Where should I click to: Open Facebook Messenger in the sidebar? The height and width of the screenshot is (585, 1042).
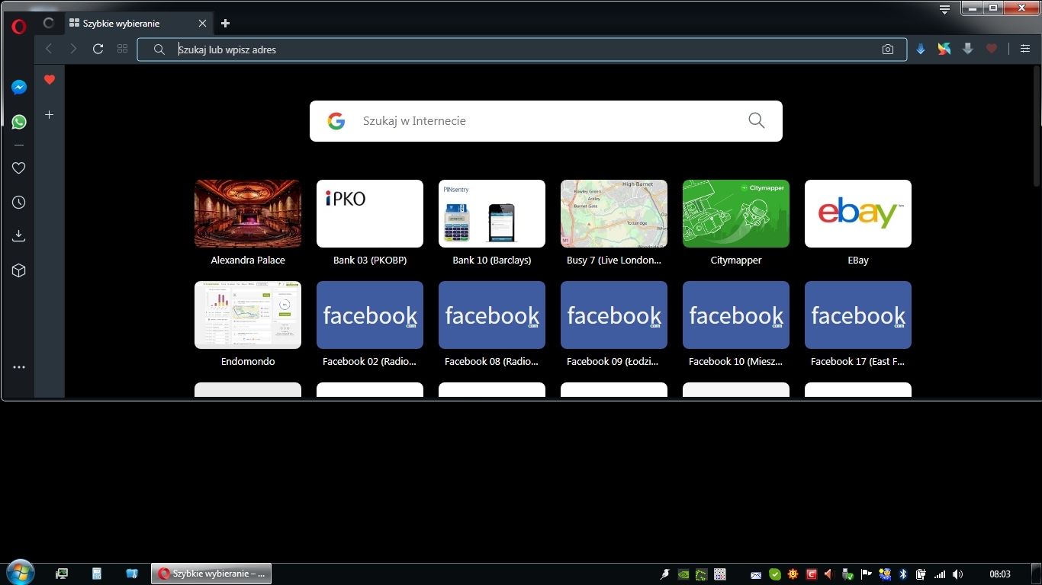coord(19,88)
